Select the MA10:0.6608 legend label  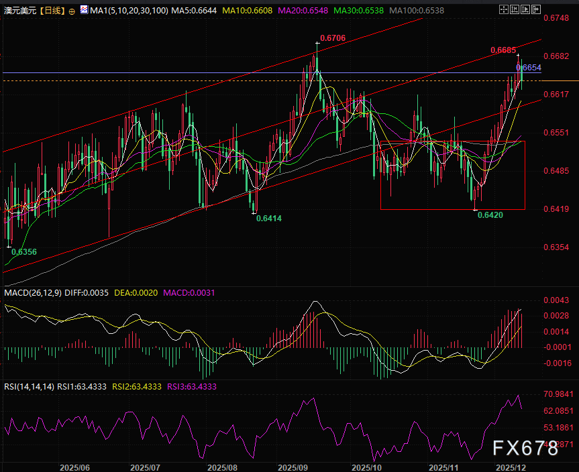(245, 11)
